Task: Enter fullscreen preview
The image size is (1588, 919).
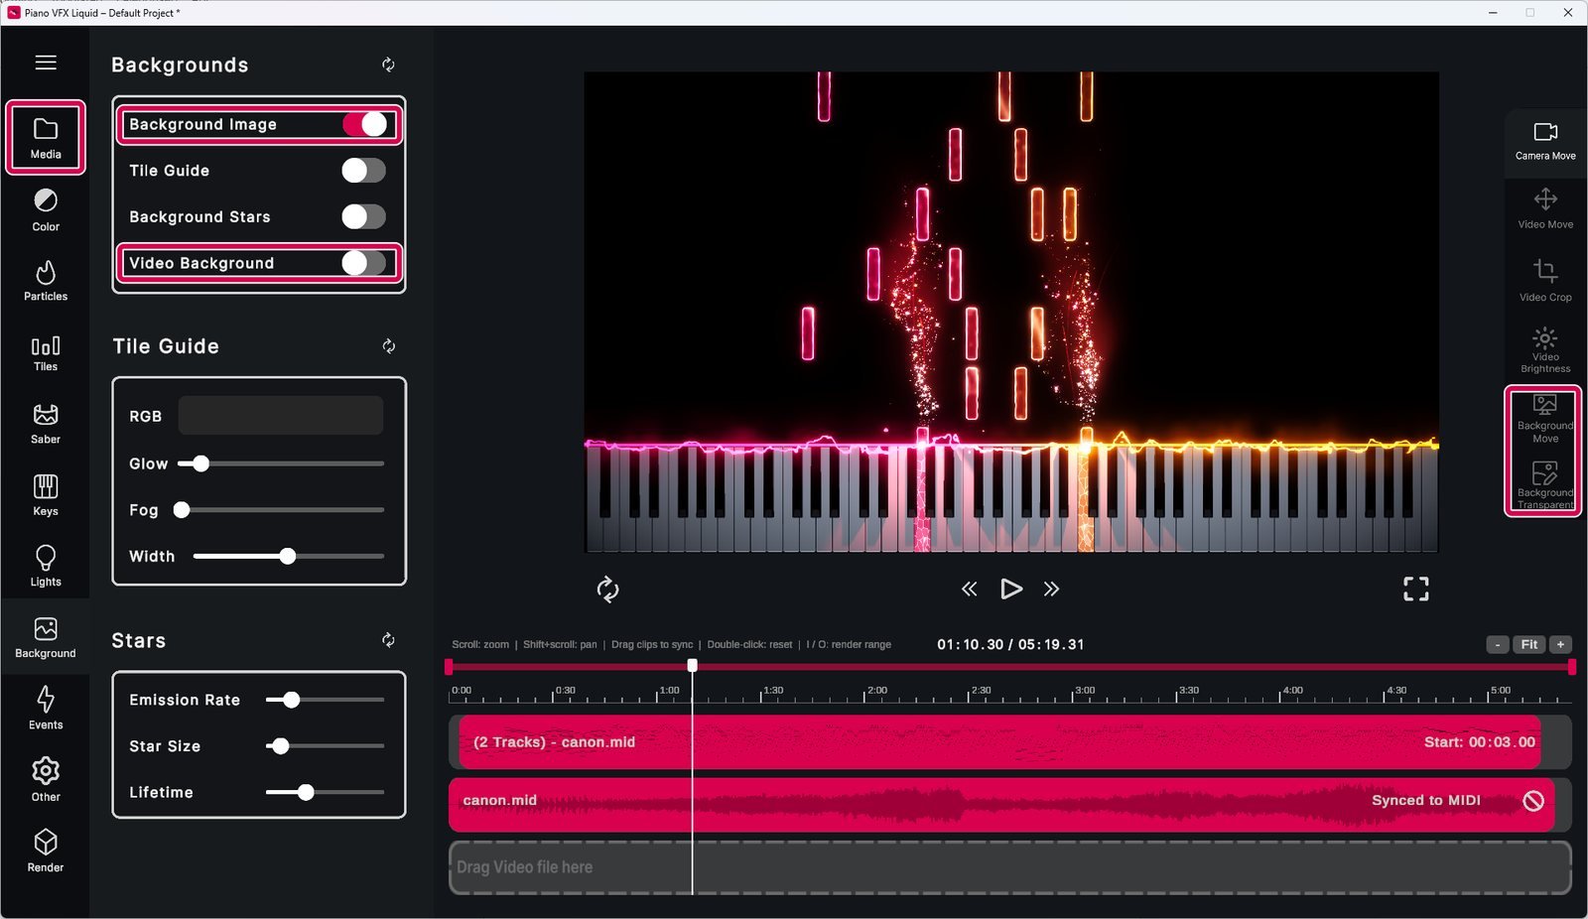Action: 1416,590
